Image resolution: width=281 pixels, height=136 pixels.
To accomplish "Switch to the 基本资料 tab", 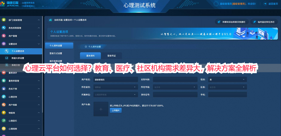I will coord(91,56).
